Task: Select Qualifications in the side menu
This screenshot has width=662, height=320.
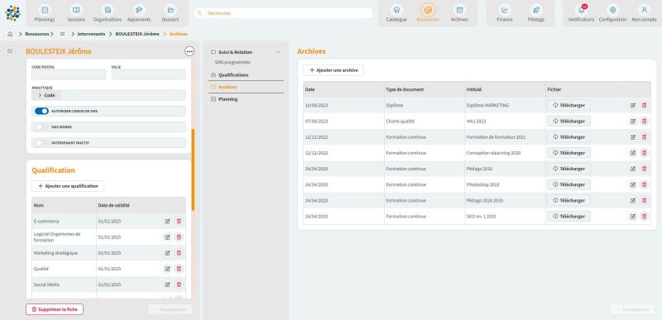Action: pyautogui.click(x=233, y=74)
